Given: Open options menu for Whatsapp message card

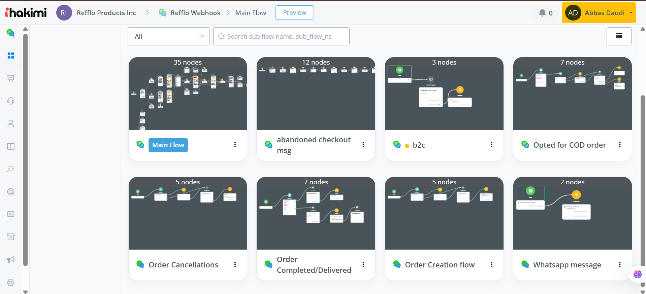Looking at the screenshot, I should click(x=620, y=264).
